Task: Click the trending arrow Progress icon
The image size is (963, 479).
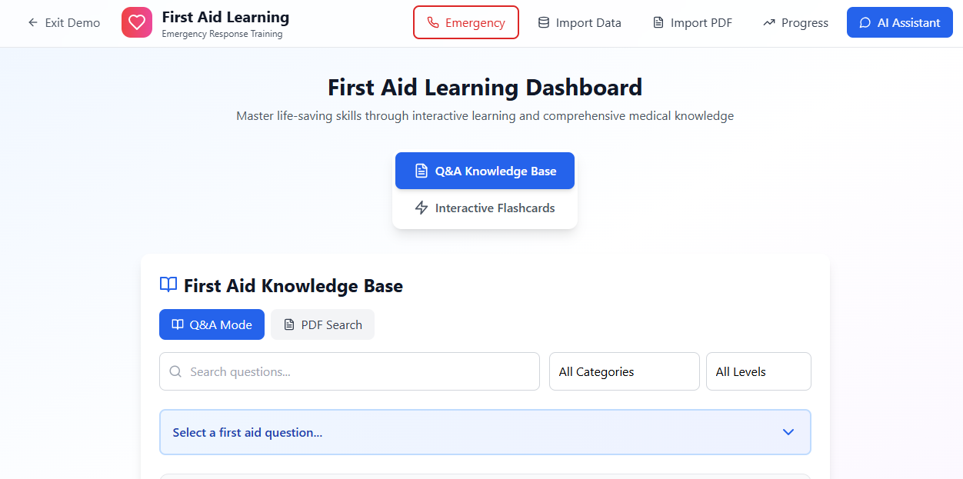Action: [x=769, y=23]
